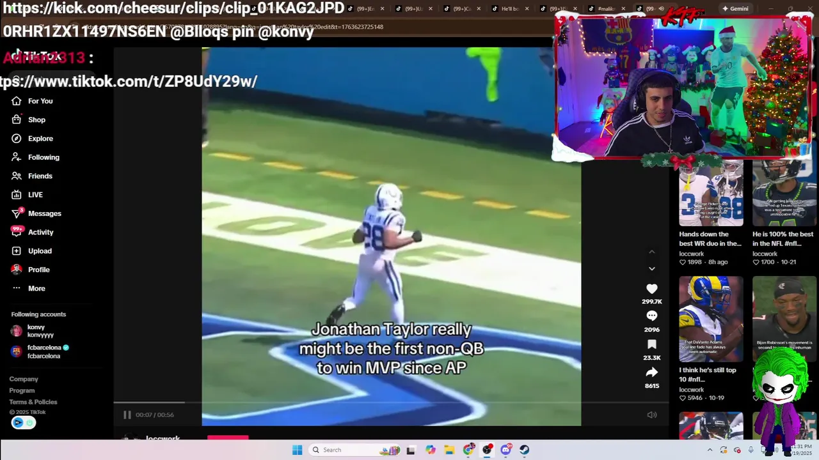This screenshot has height=460, width=819.
Task: Click the blue icon in extension pill
Action: click(x=18, y=422)
